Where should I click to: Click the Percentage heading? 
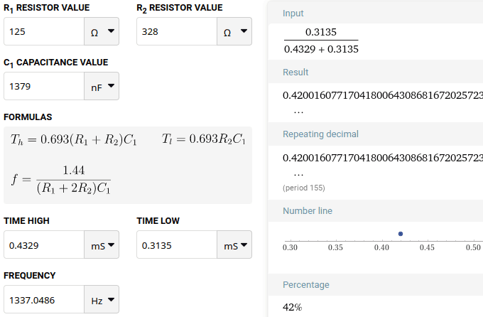tap(306, 284)
